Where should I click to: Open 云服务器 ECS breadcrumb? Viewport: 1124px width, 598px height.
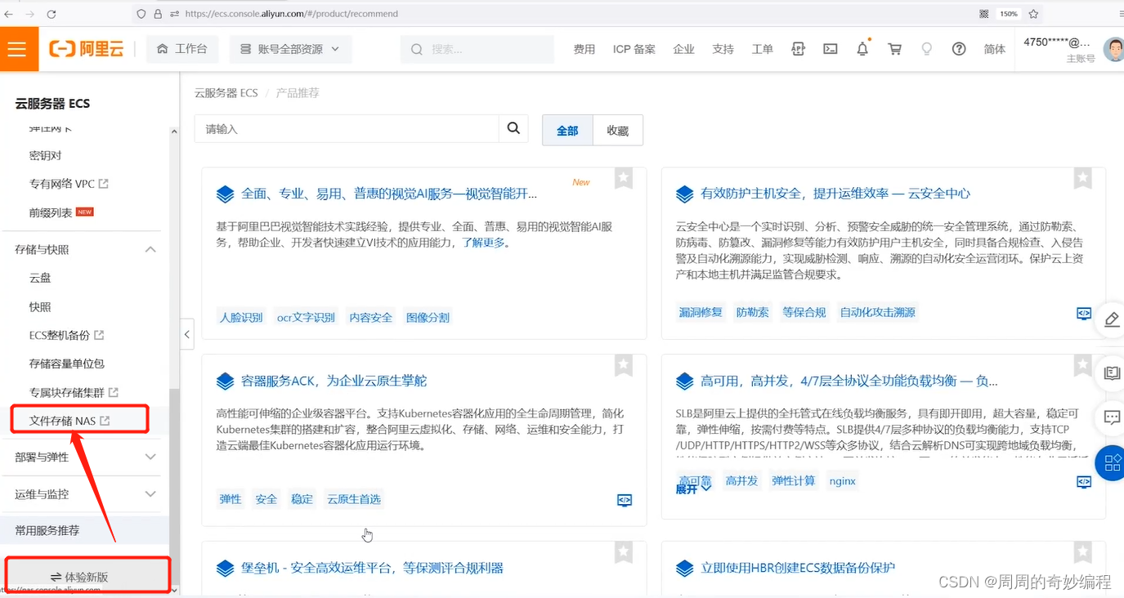226,93
